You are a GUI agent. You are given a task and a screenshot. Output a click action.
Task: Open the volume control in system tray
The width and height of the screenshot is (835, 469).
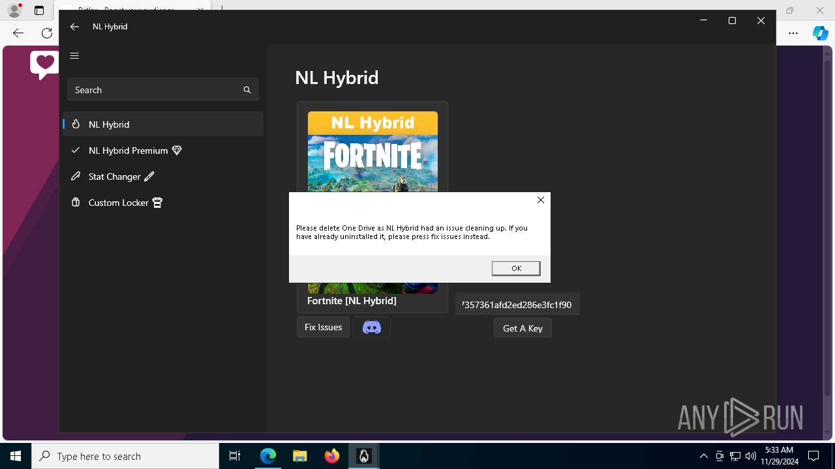pyautogui.click(x=751, y=456)
